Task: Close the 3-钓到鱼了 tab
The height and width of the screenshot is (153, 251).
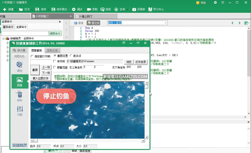Action: pos(71,16)
